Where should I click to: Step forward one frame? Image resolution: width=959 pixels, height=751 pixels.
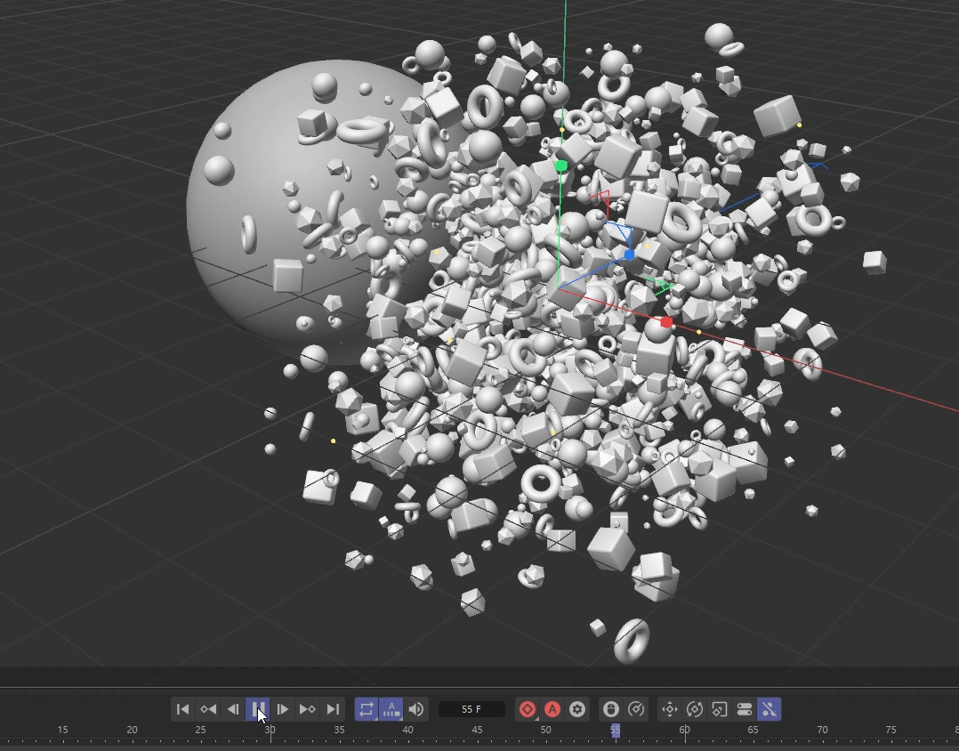click(283, 709)
